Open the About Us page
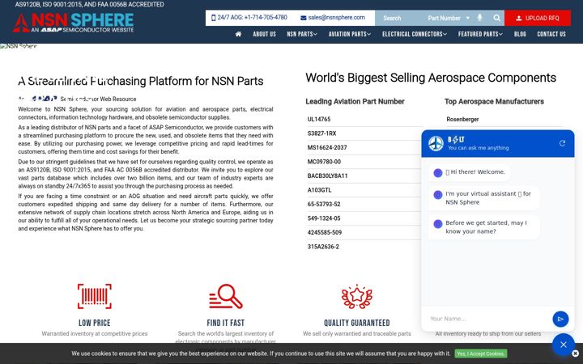 [x=264, y=34]
